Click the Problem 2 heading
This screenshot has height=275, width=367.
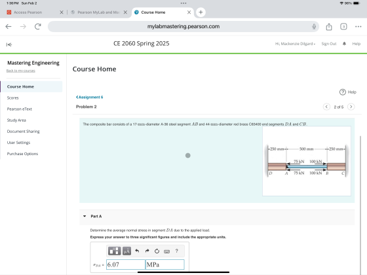click(x=86, y=107)
